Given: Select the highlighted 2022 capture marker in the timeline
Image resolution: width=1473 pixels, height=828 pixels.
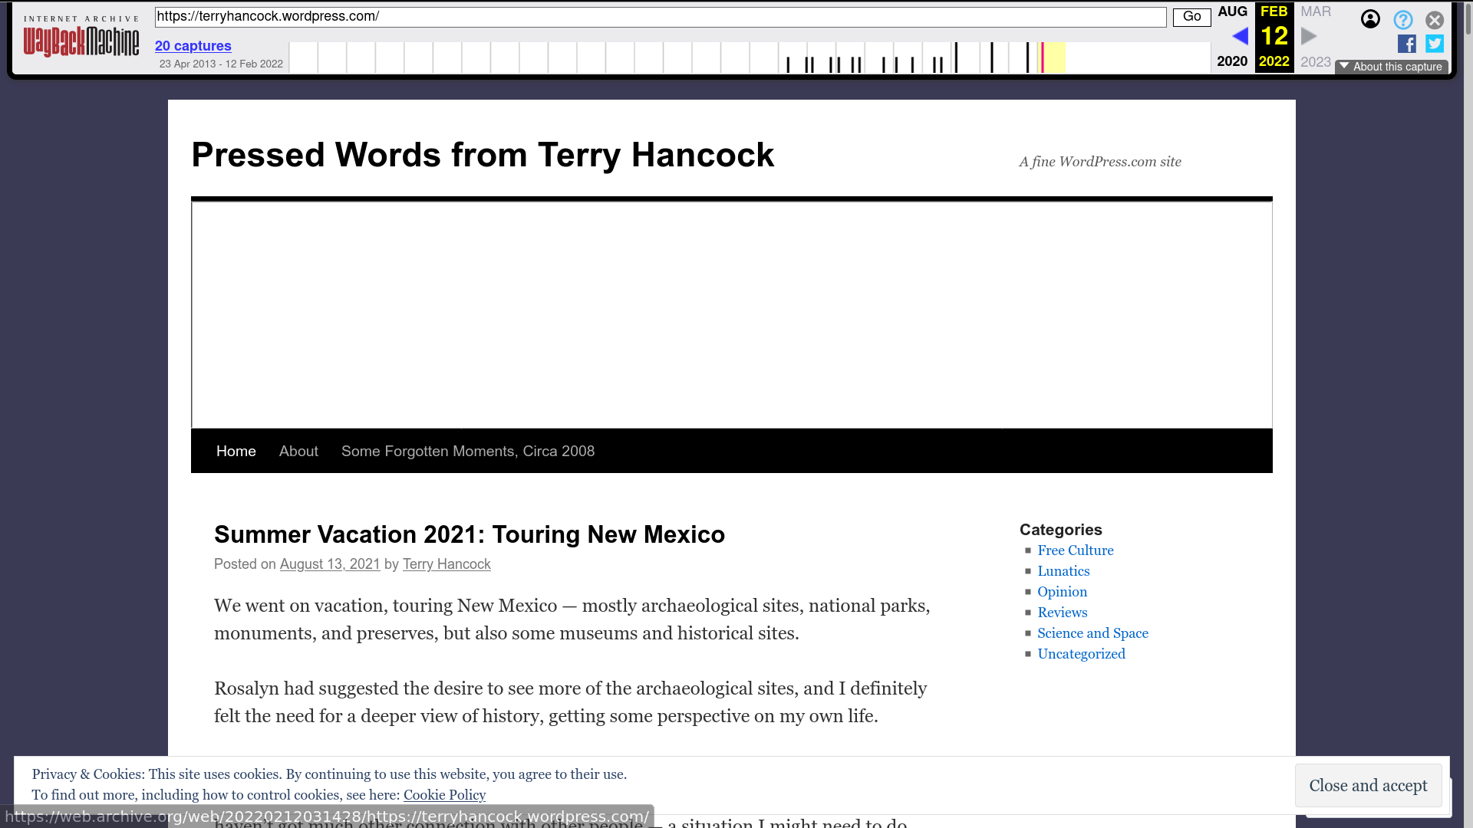Looking at the screenshot, I should [1042, 58].
